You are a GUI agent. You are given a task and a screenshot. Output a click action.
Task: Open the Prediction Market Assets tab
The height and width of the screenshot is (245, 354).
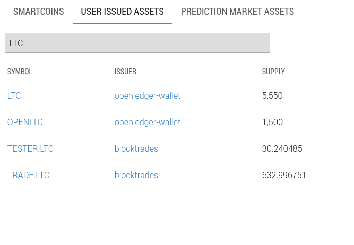[x=237, y=12]
